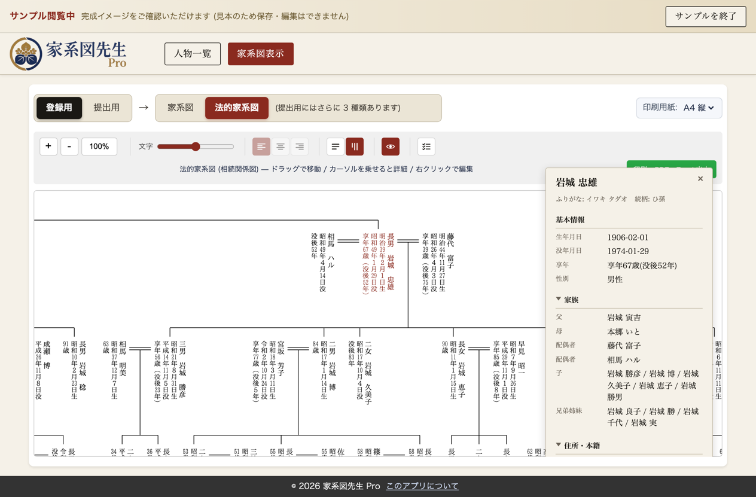Click the 基本情報 section heading
The width and height of the screenshot is (756, 497).
[570, 219]
